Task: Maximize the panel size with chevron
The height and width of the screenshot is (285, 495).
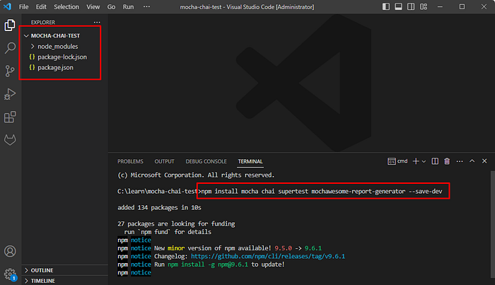Action: (x=472, y=161)
